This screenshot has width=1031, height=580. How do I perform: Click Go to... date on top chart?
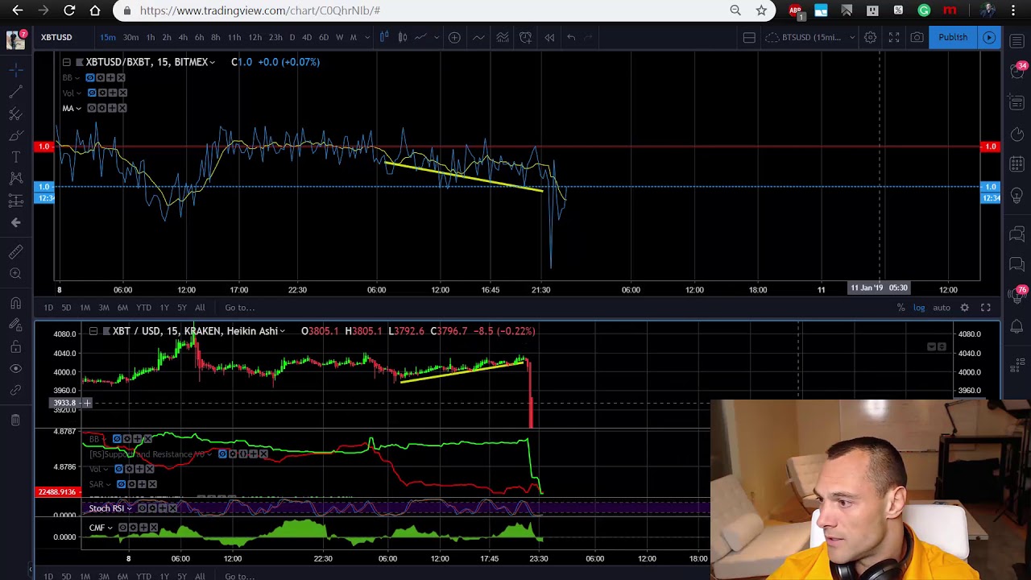[240, 307]
